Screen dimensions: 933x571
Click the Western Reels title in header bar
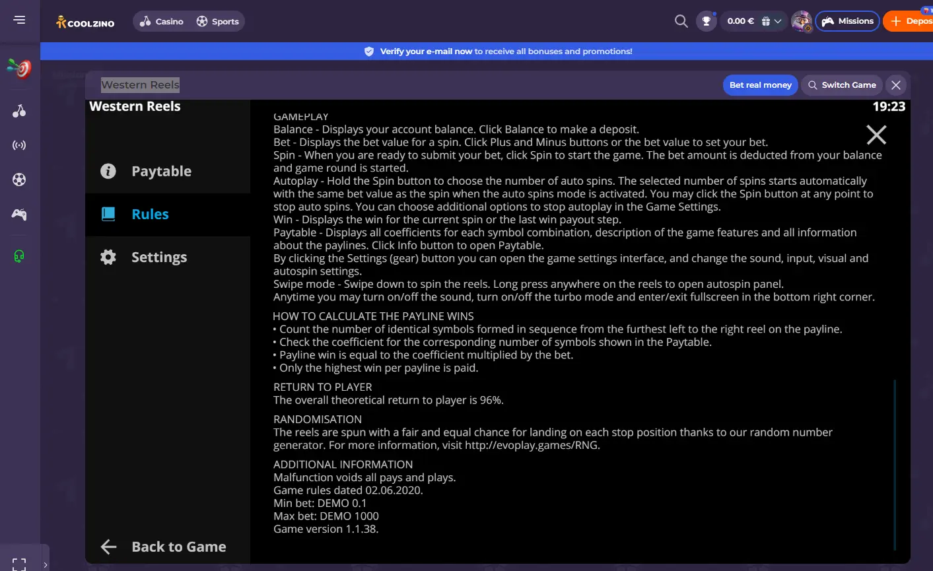[140, 85]
